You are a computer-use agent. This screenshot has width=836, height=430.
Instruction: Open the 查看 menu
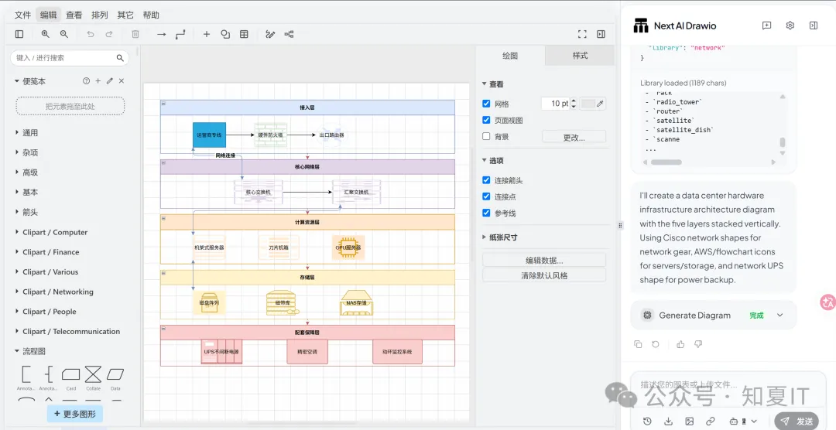pyautogui.click(x=74, y=15)
